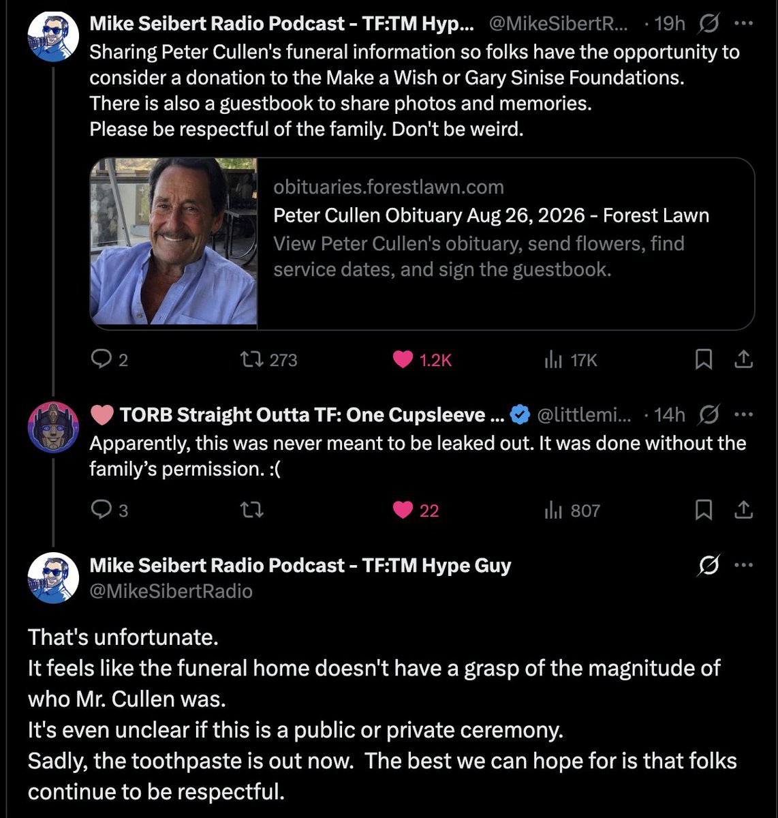778x818 pixels.
Task: Open Peter Cullen Obituary Forest Lawn link
Action: pos(491,215)
